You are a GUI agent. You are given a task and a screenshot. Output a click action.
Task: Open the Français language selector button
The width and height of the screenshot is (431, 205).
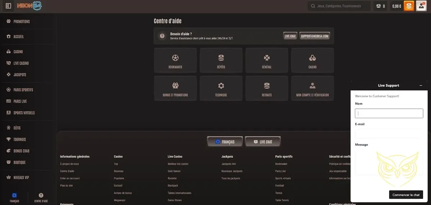click(x=225, y=142)
